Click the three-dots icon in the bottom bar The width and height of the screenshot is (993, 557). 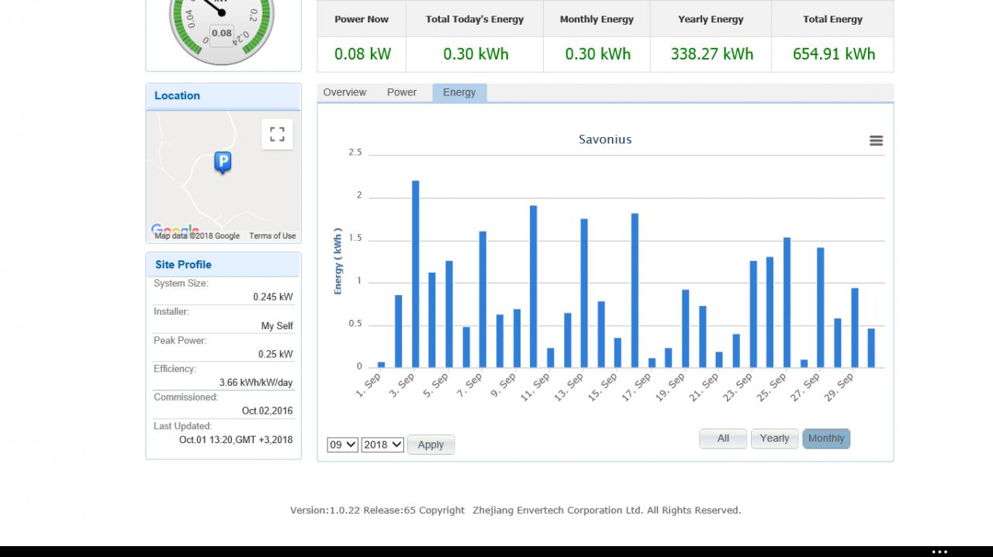(939, 552)
